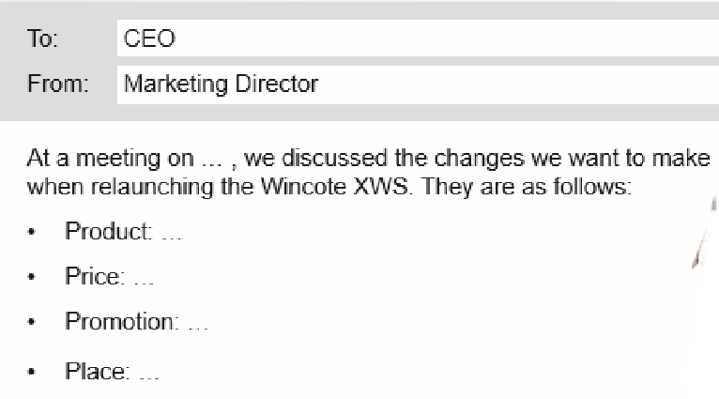Click the bullet point before Promotion
The image size is (719, 399).
[33, 323]
